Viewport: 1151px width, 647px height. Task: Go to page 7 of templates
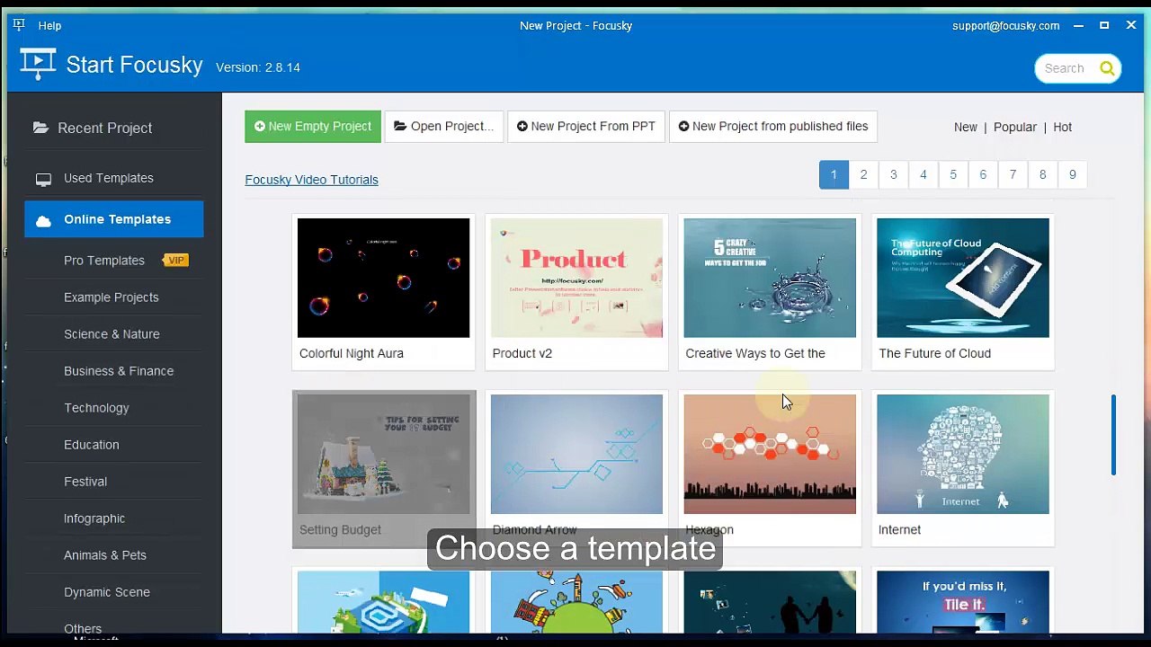point(1013,174)
